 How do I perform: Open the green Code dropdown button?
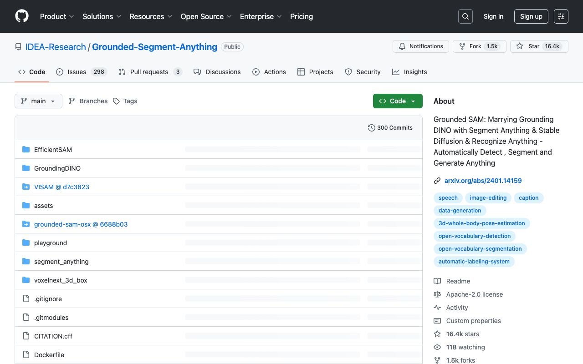click(398, 101)
